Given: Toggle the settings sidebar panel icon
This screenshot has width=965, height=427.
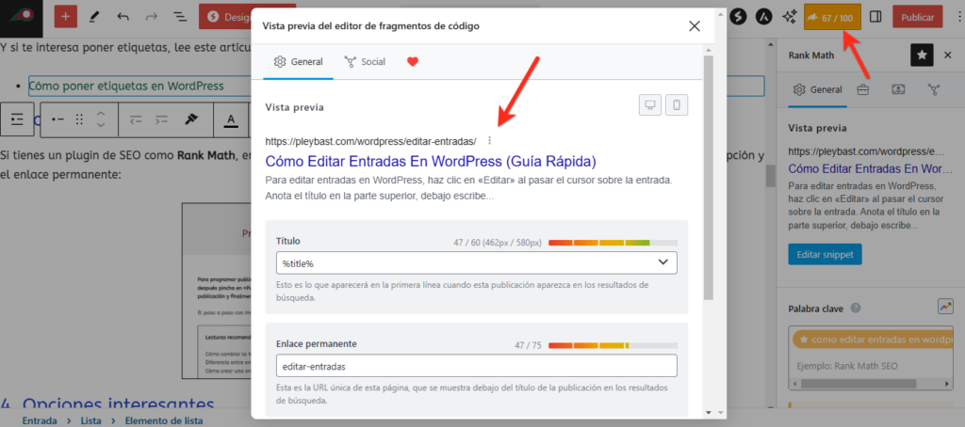Looking at the screenshot, I should click(x=875, y=17).
